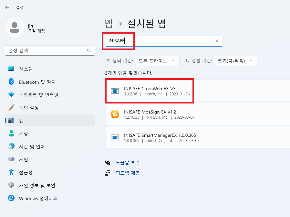
Task: Select INISAFE CrossWeb EX V3 in the list
Action: pos(155,91)
